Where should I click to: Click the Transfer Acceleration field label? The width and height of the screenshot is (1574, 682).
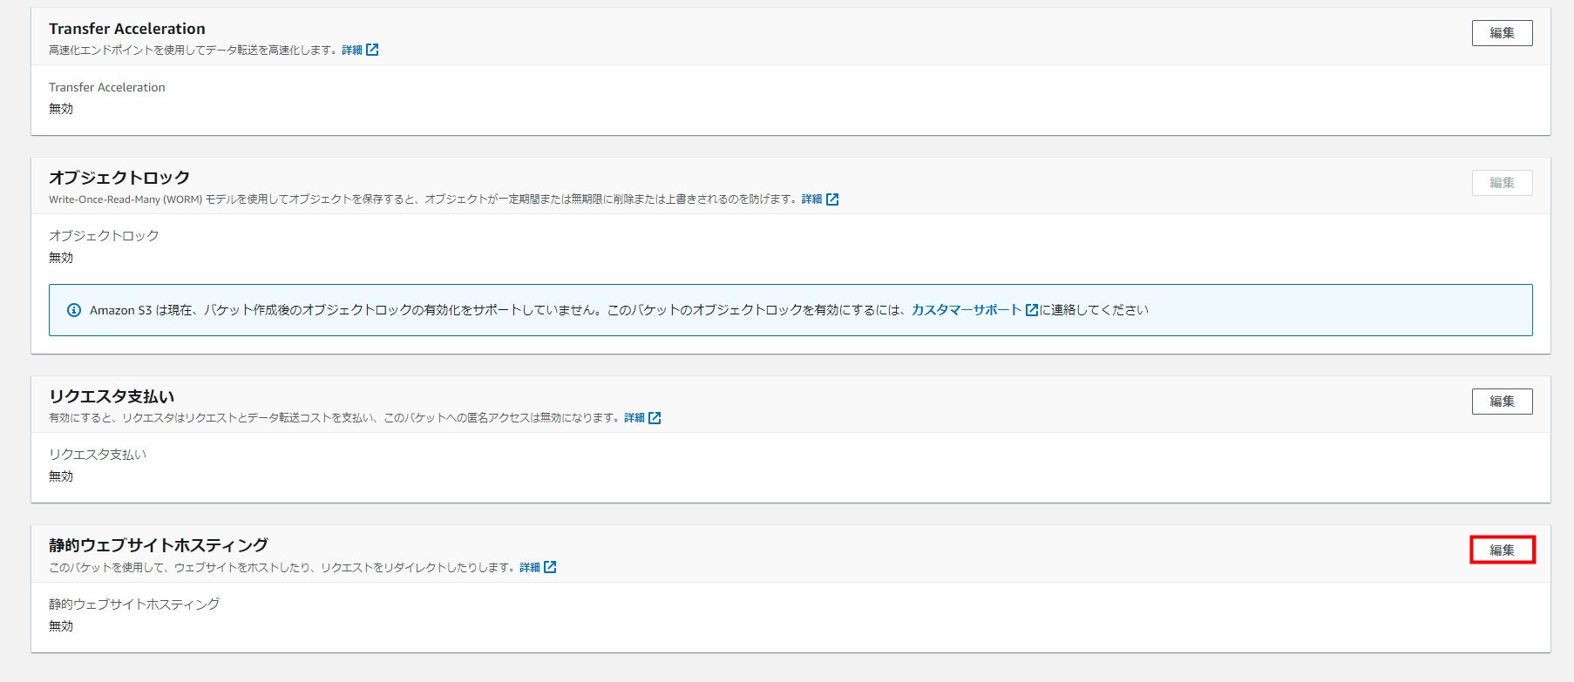(x=107, y=87)
